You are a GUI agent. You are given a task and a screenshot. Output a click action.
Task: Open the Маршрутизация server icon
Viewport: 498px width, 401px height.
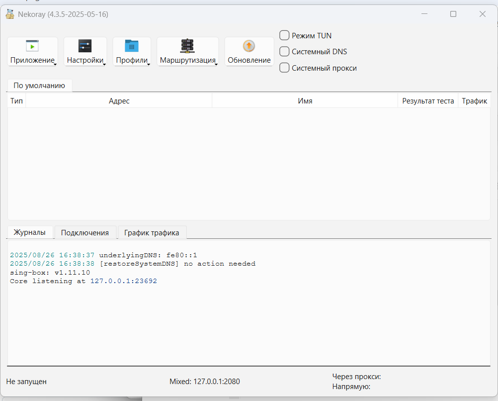coord(187,46)
